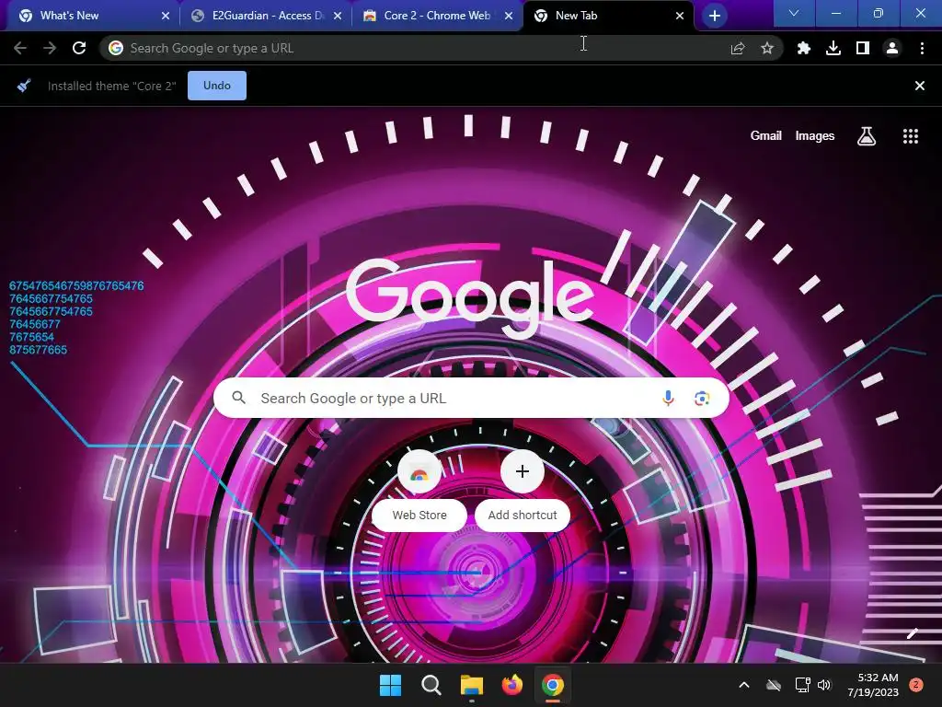Search by image with Google Lens
This screenshot has height=707, width=942.
(702, 398)
